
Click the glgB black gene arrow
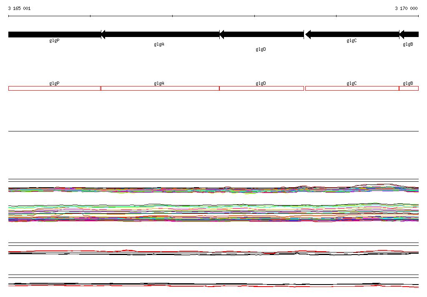click(x=409, y=35)
